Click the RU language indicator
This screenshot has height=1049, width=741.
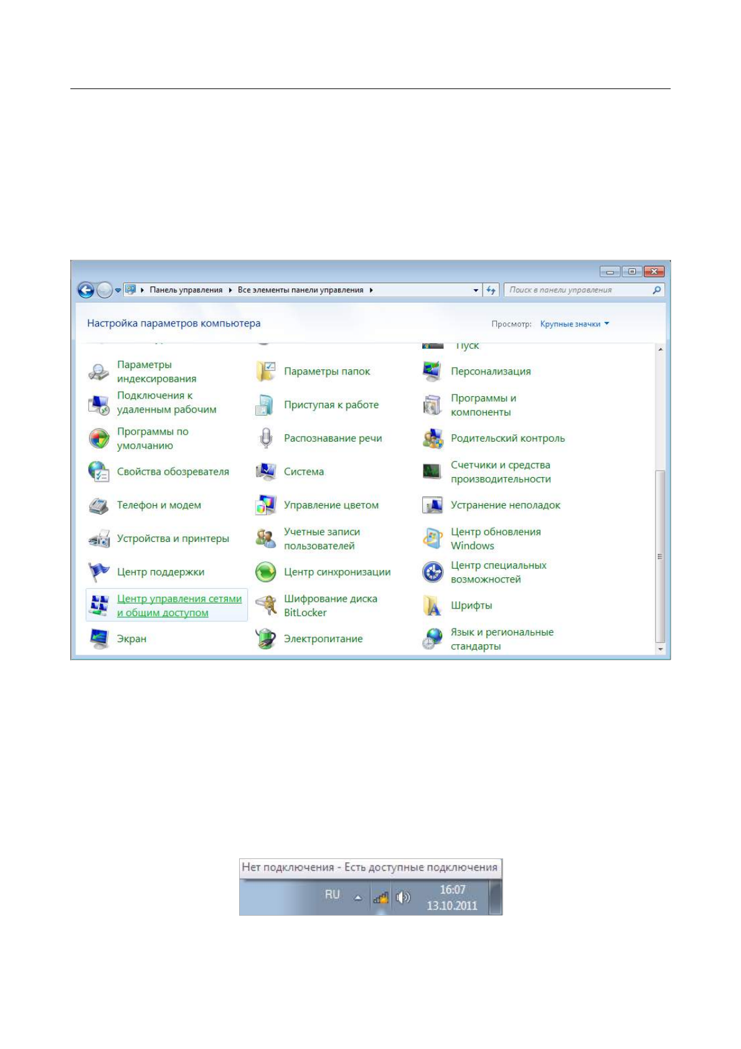[333, 895]
